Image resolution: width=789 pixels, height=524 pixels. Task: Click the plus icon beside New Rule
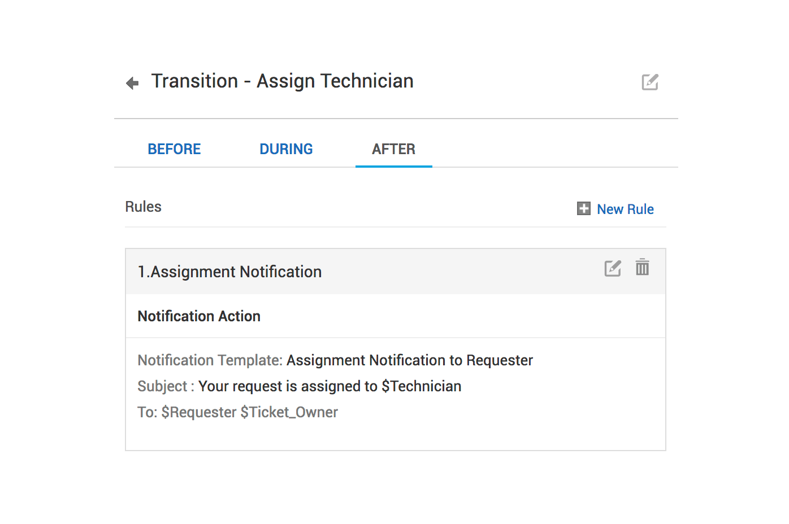[583, 209]
